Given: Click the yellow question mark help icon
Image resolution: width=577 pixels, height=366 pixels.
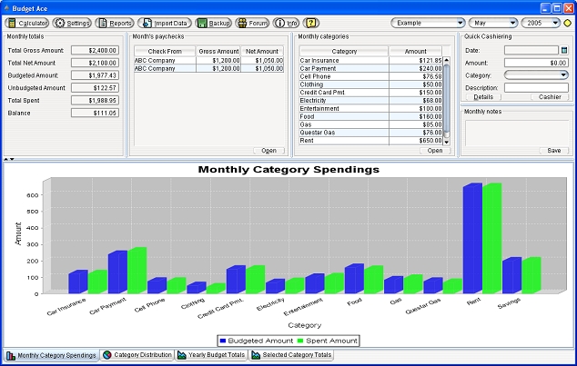Looking at the screenshot, I should pyautogui.click(x=312, y=23).
